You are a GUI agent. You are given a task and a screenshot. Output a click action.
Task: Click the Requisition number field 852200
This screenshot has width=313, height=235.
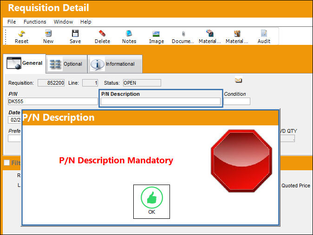tap(51, 83)
